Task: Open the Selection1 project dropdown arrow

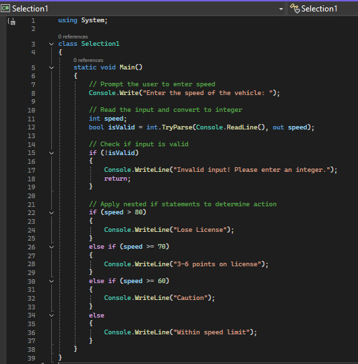Action: (x=281, y=9)
